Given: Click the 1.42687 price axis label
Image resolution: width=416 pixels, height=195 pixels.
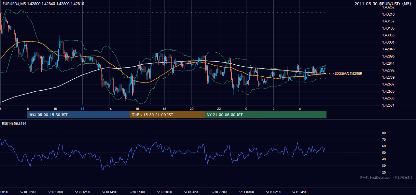Looking at the screenshot, I should 389,84.
